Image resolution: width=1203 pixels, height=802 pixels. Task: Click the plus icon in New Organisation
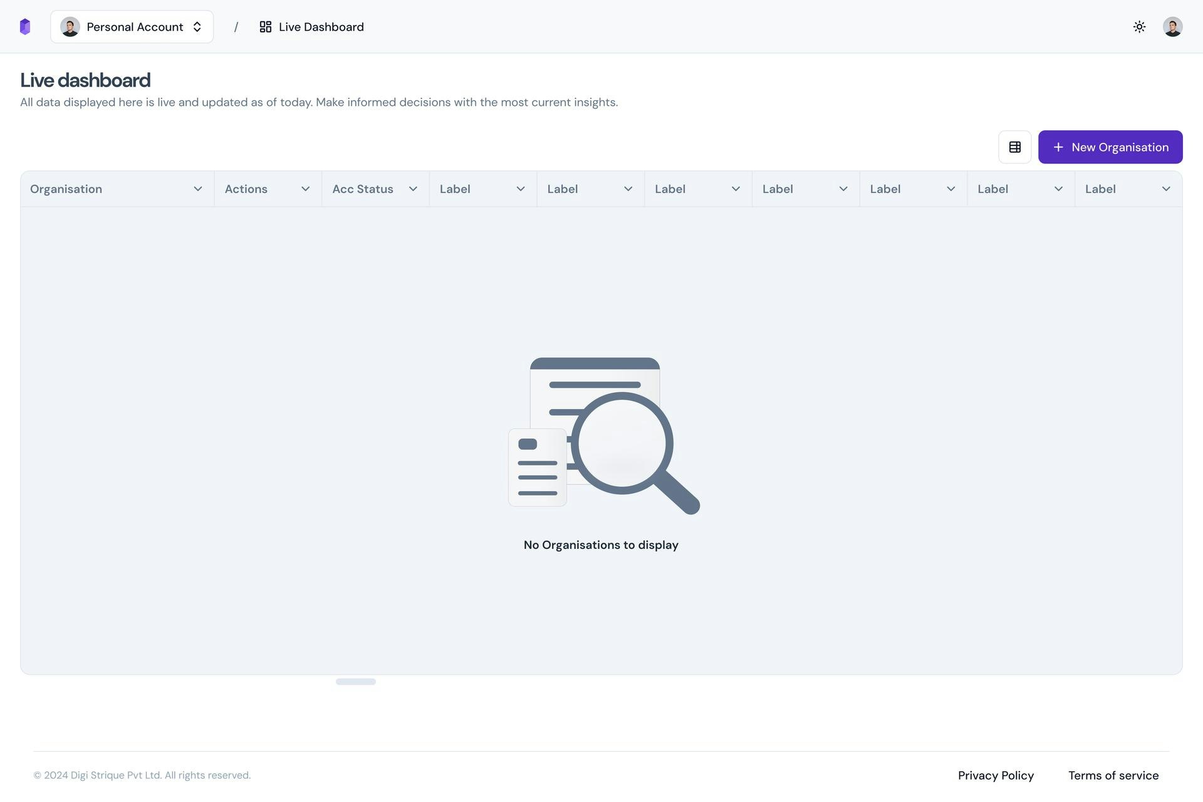1058,147
